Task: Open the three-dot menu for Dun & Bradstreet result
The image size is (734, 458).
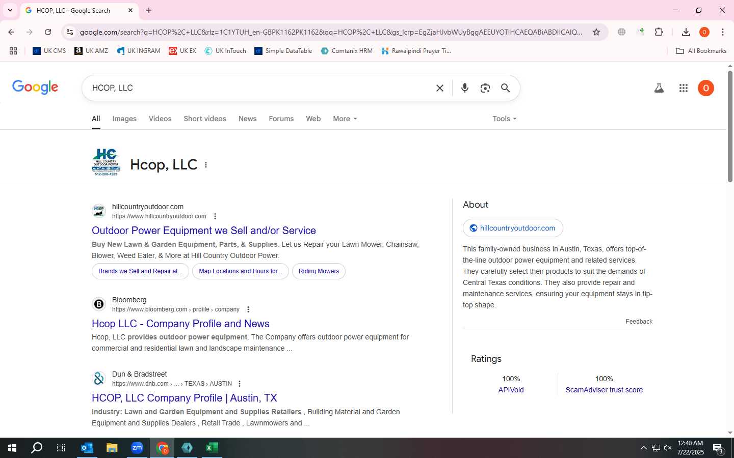Action: [240, 384]
